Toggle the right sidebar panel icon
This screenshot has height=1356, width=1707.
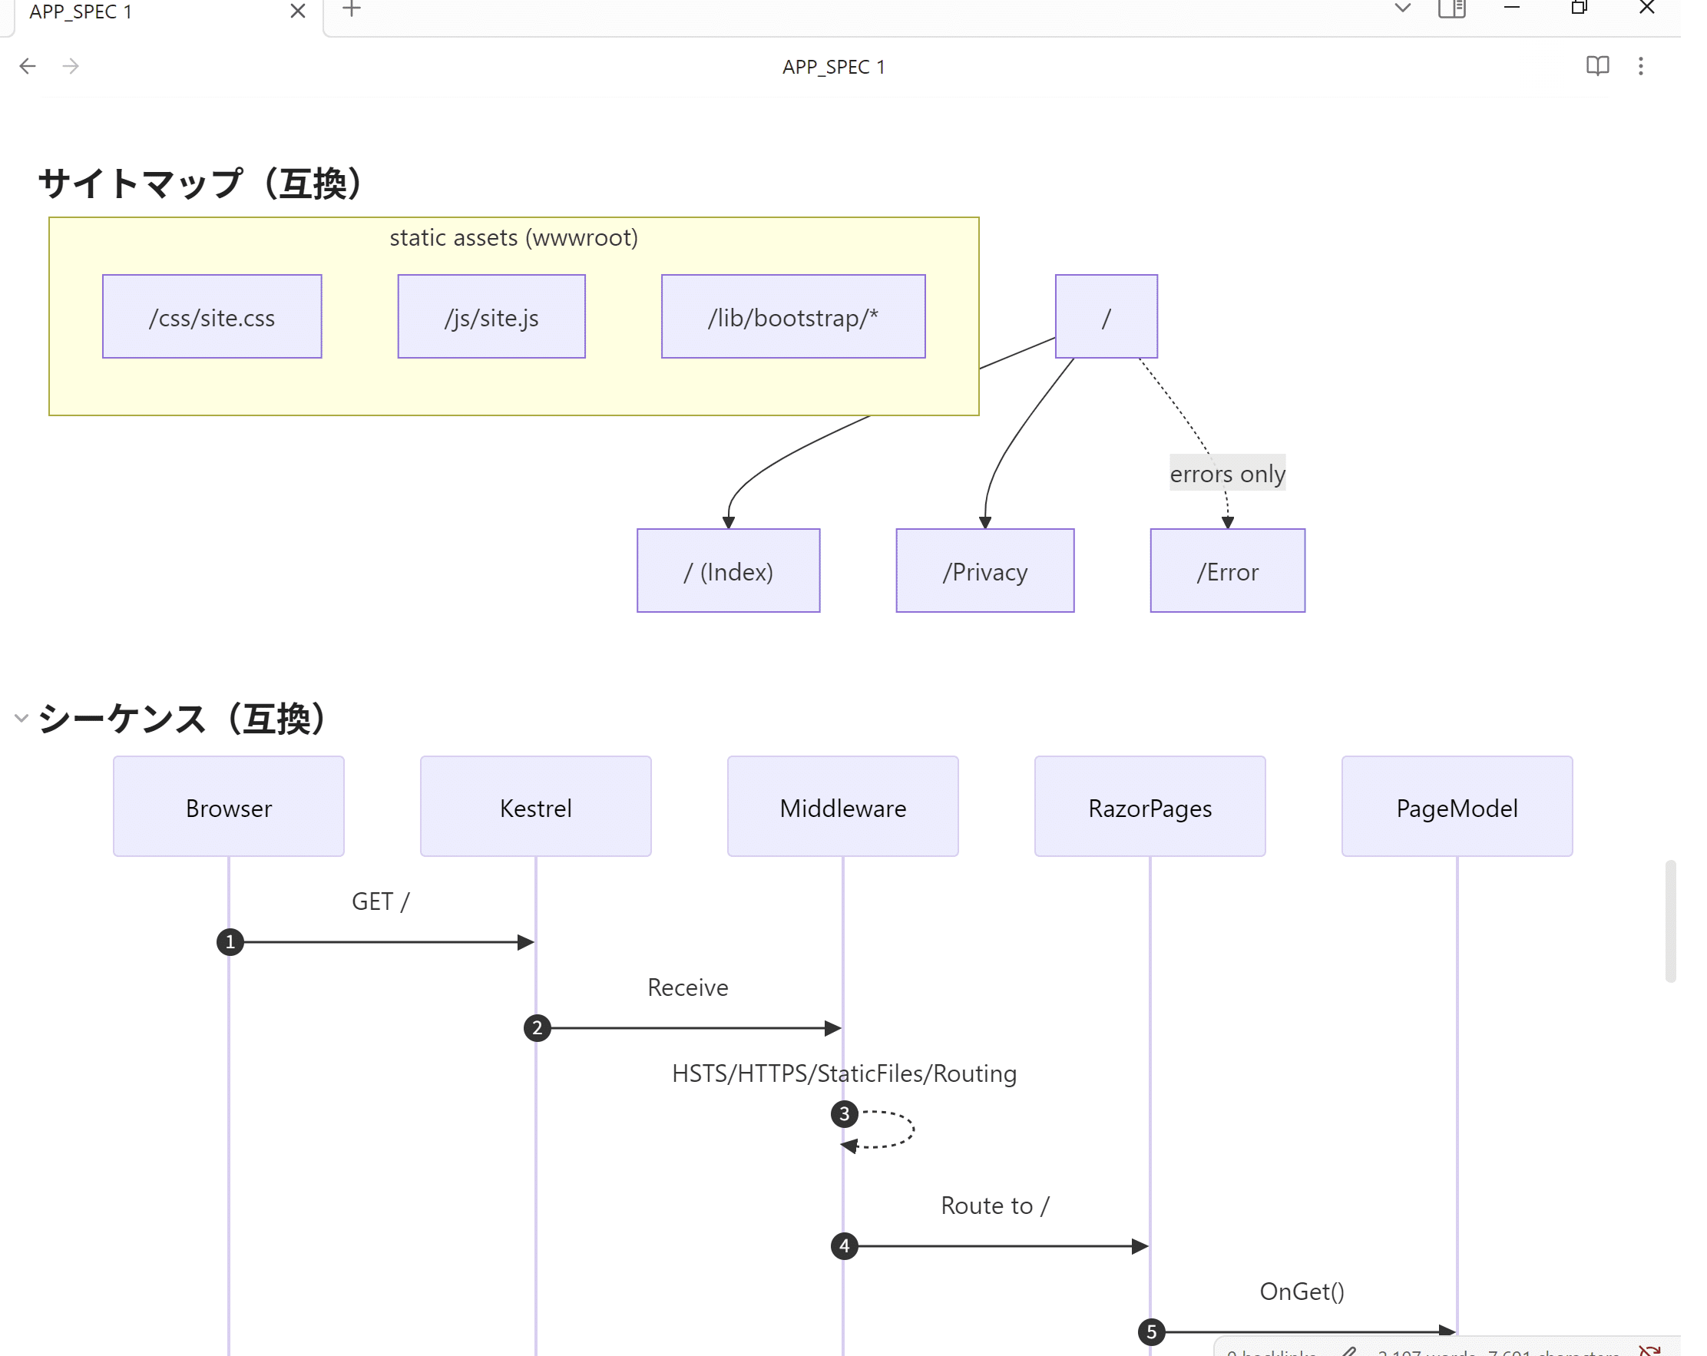point(1451,8)
